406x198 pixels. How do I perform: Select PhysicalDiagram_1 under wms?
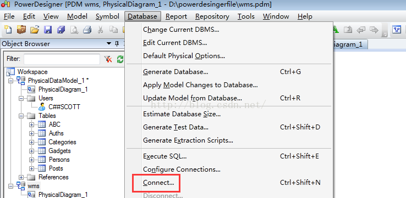(63, 195)
